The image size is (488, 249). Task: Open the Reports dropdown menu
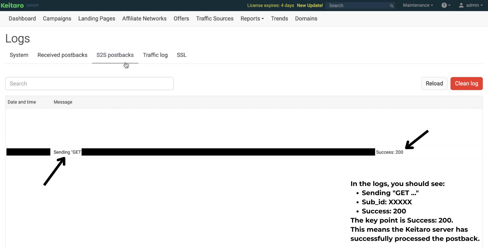(252, 19)
